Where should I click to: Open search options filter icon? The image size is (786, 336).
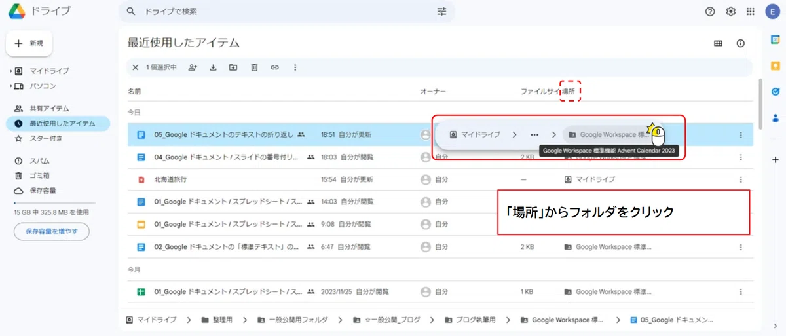441,12
